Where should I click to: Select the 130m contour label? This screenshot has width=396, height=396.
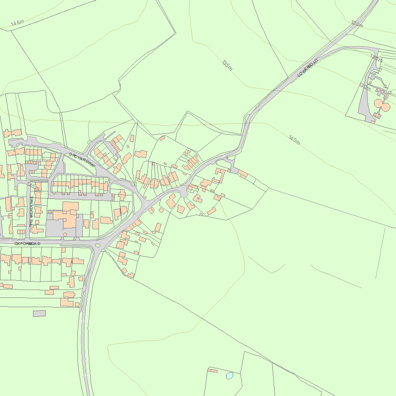365,87
